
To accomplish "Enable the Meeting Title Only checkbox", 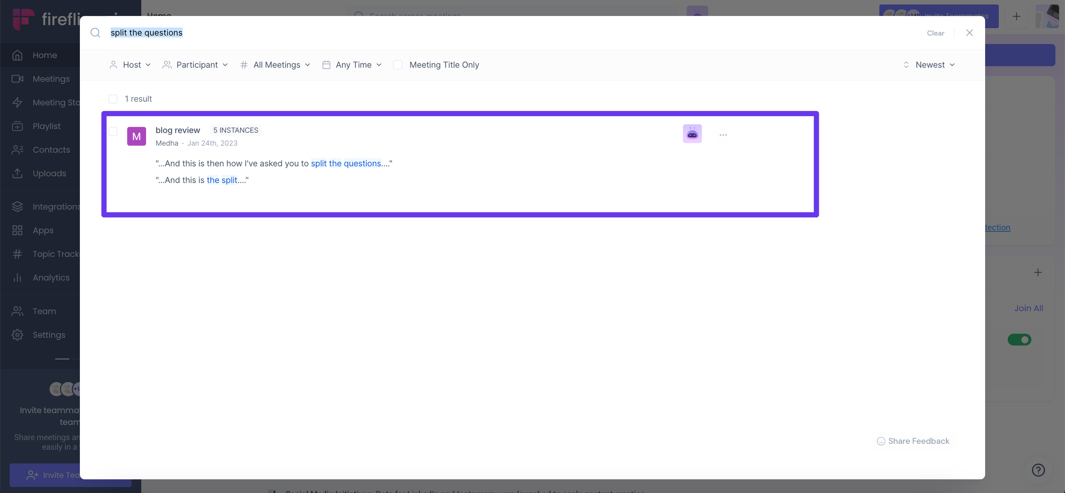I will (398, 64).
